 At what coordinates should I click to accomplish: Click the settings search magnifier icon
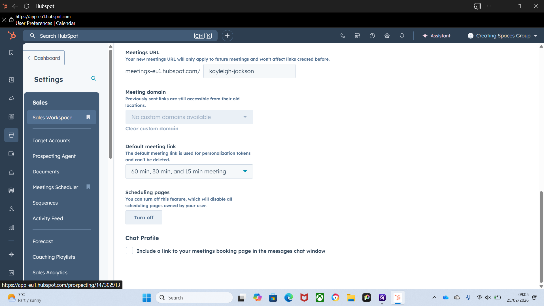point(94,78)
